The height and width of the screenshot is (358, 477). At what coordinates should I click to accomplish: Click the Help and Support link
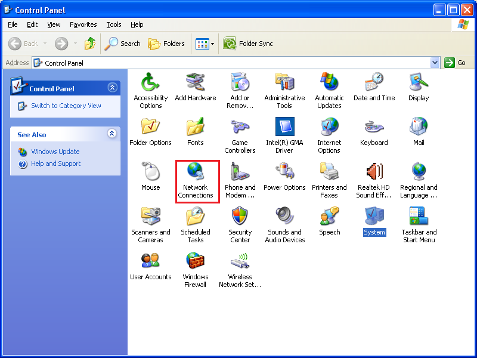tap(55, 163)
